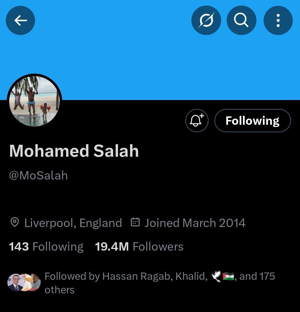Enable post notifications with bell icon

click(x=197, y=121)
